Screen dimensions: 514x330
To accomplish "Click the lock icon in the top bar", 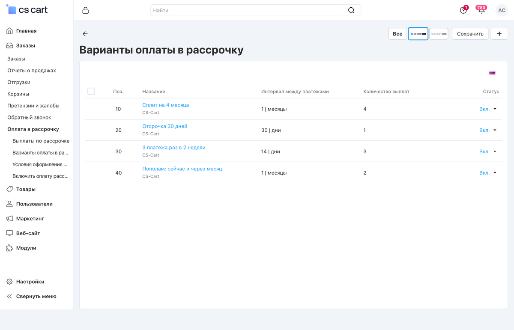I will pos(85,10).
